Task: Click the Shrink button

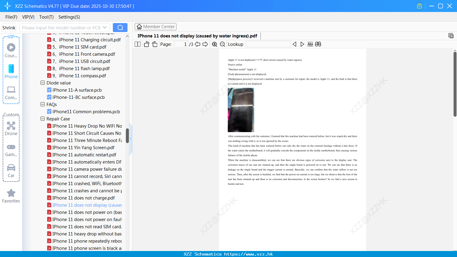Action: 9,28
